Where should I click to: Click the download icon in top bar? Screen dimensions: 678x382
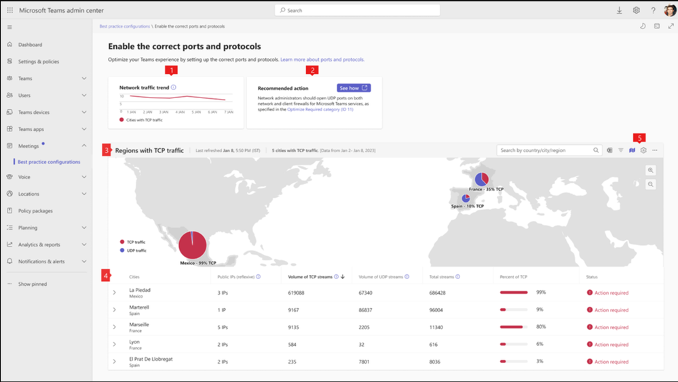619,10
